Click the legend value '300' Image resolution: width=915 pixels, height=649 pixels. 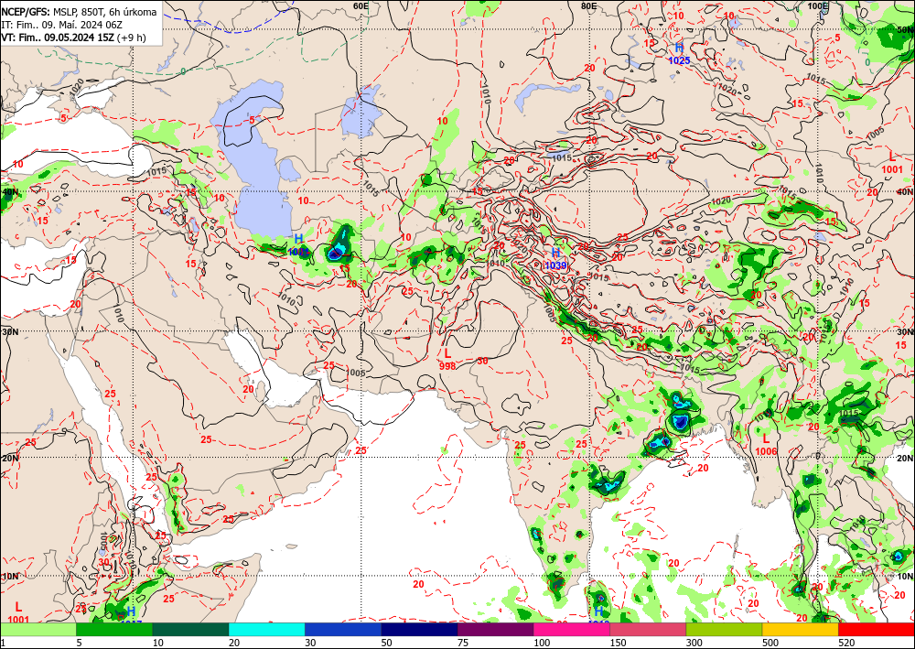(694, 643)
